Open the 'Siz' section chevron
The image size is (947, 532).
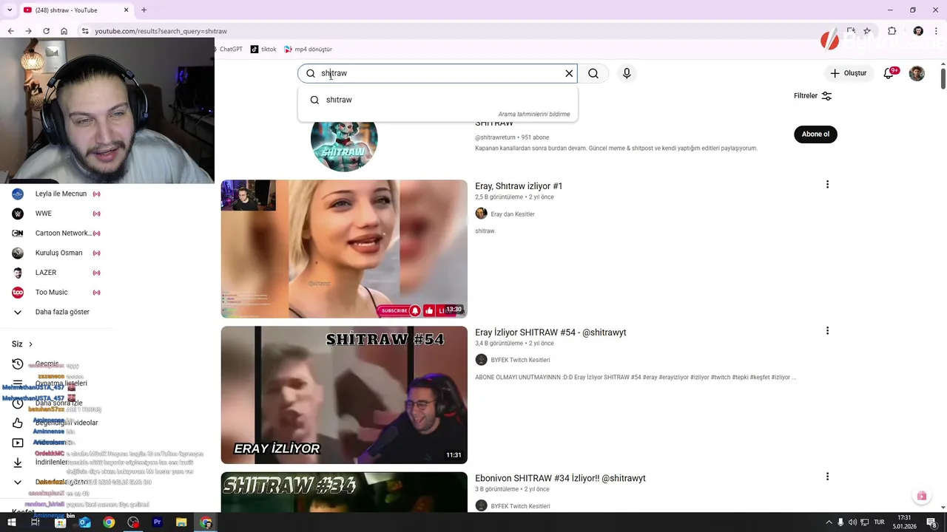point(30,344)
